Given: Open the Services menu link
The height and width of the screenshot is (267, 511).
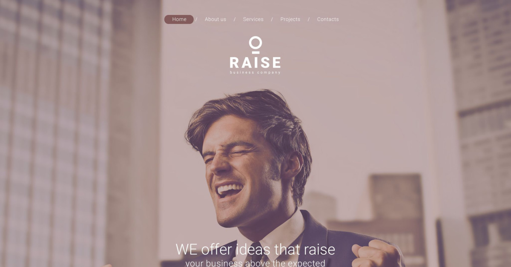Looking at the screenshot, I should (x=253, y=20).
